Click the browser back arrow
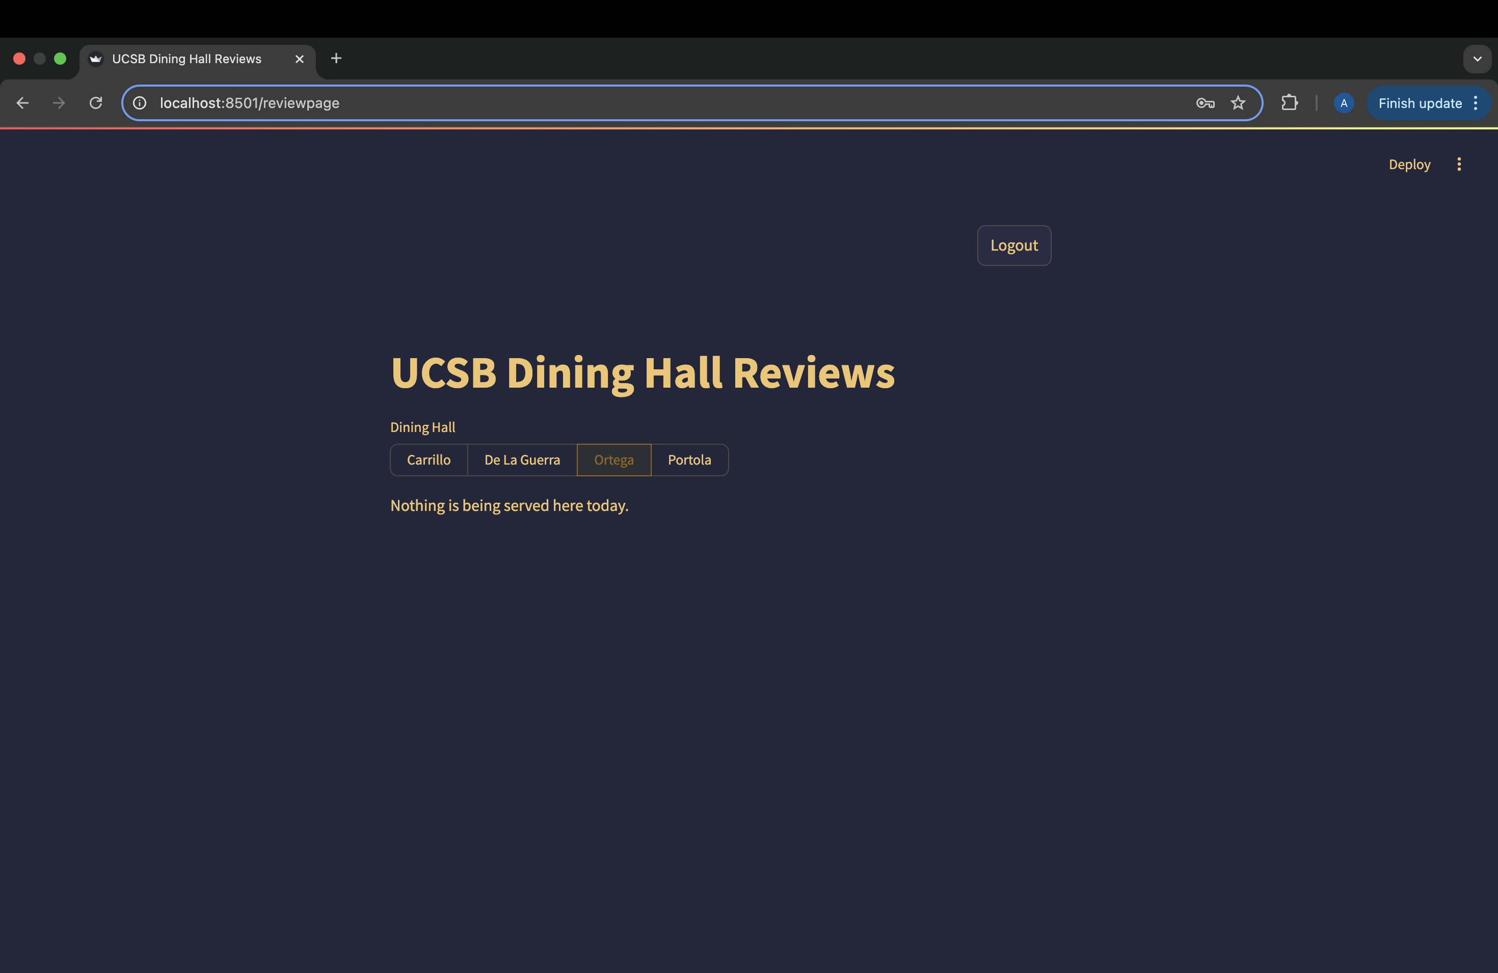Image resolution: width=1498 pixels, height=973 pixels. (x=22, y=102)
